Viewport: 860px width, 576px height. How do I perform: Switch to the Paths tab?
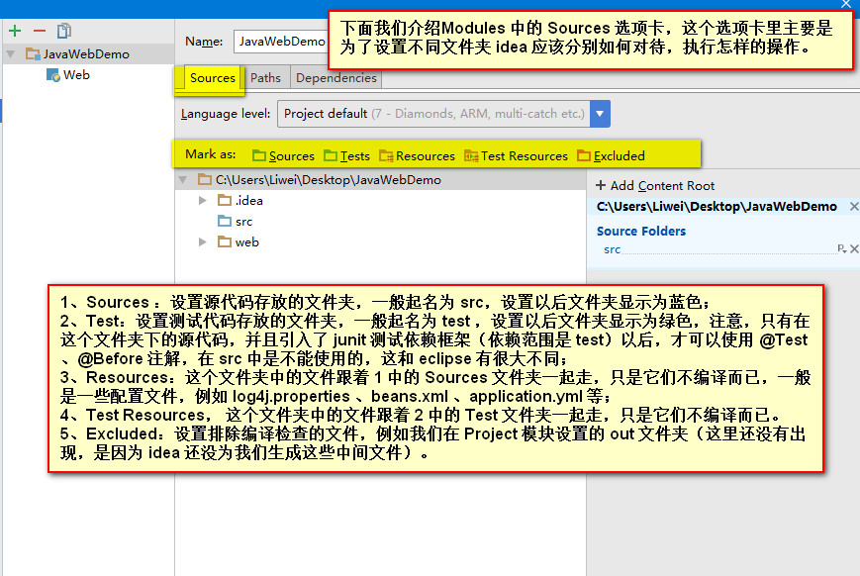265,78
